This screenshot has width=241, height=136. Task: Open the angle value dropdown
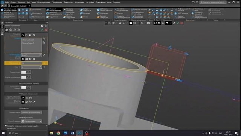[x=40, y=67]
